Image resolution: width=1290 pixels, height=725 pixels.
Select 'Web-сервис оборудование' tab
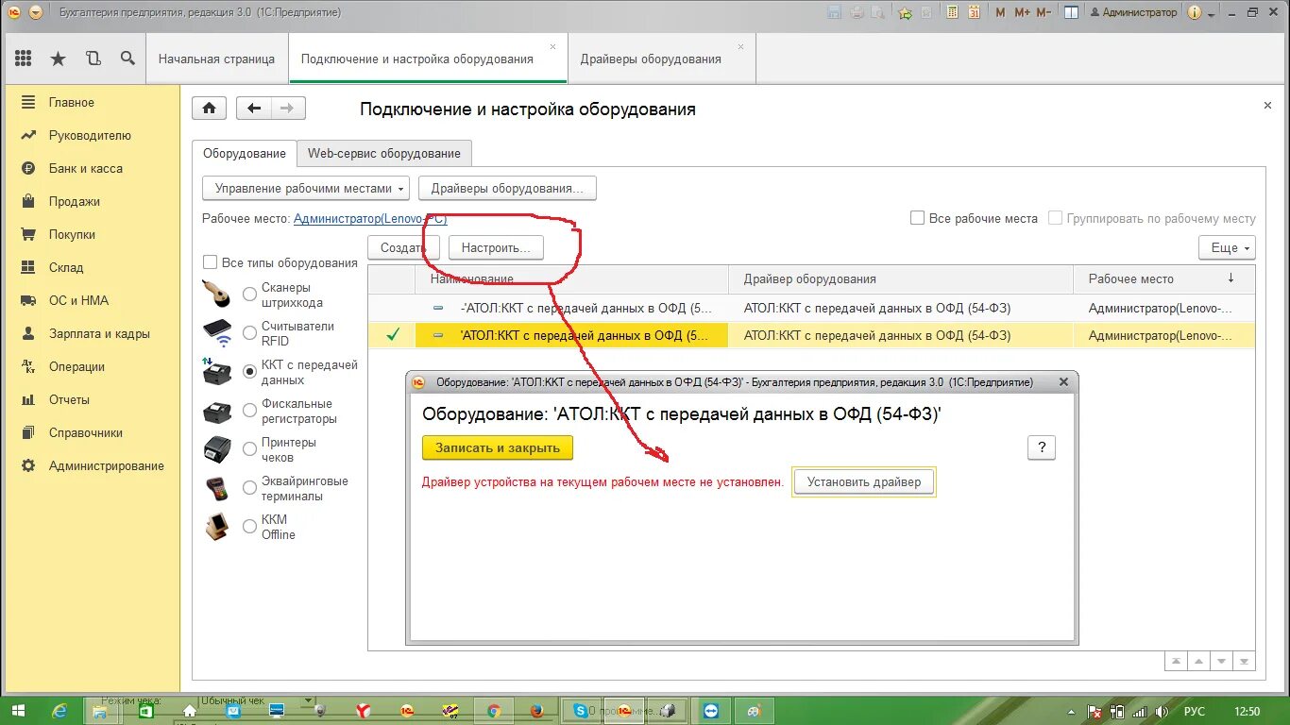point(384,153)
